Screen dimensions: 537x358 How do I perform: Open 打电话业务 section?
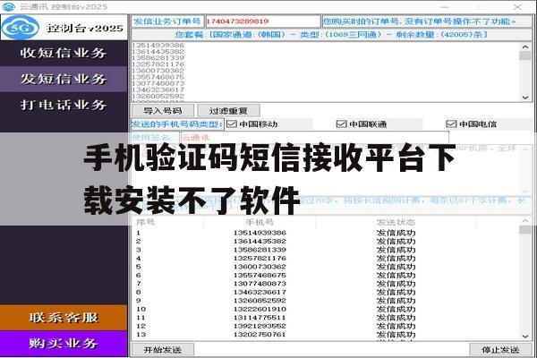64,105
